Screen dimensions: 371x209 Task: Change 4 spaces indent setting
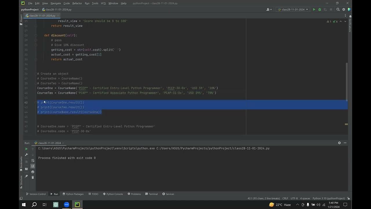pyautogui.click(x=305, y=198)
